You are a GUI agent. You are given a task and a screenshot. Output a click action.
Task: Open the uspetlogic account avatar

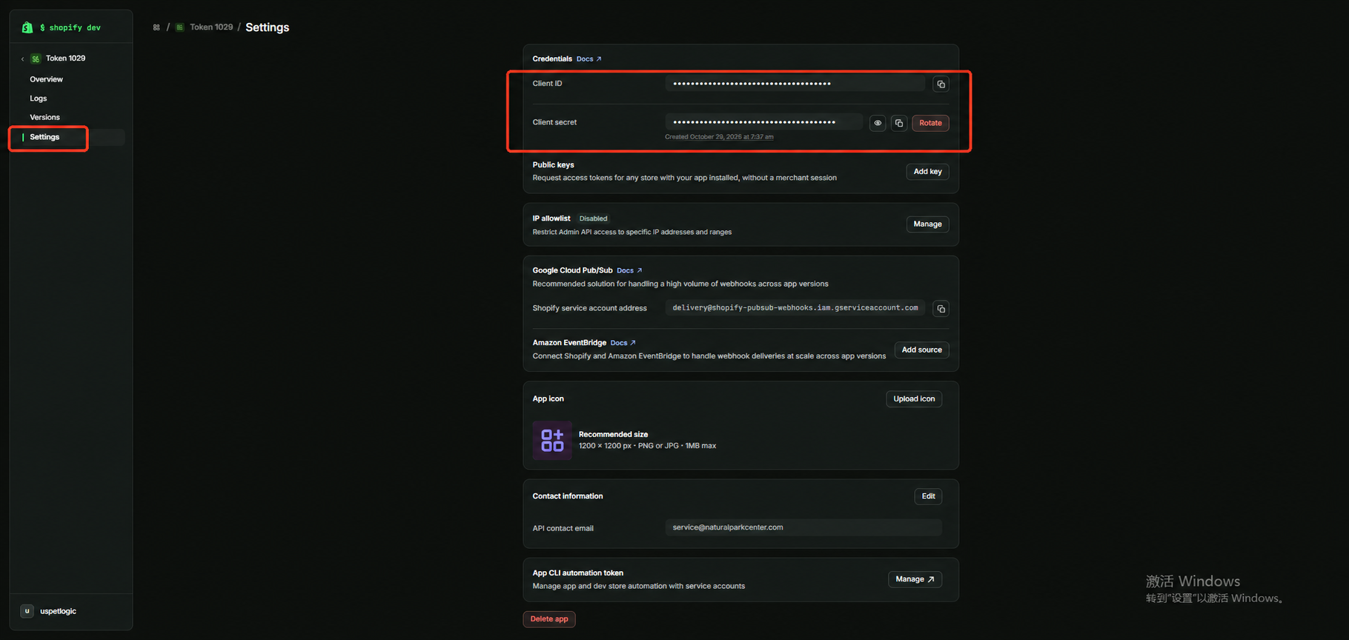pos(27,611)
